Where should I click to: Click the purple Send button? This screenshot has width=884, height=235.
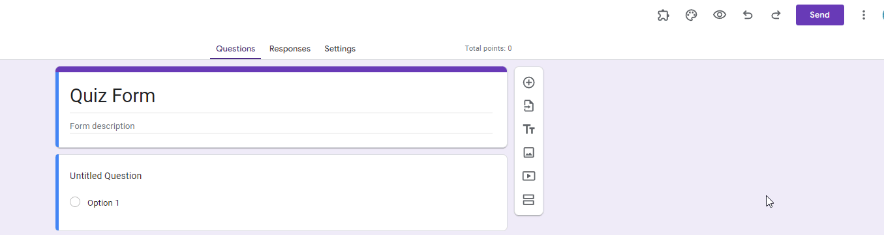(x=820, y=15)
